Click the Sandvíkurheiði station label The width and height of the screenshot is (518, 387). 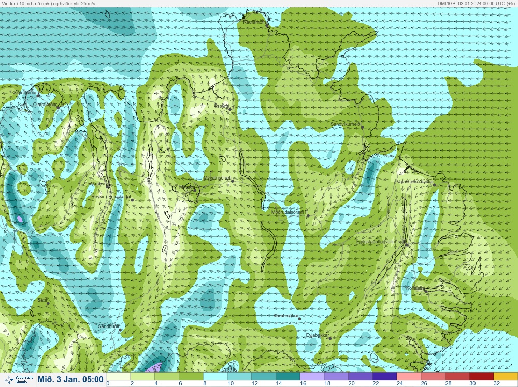346,124
